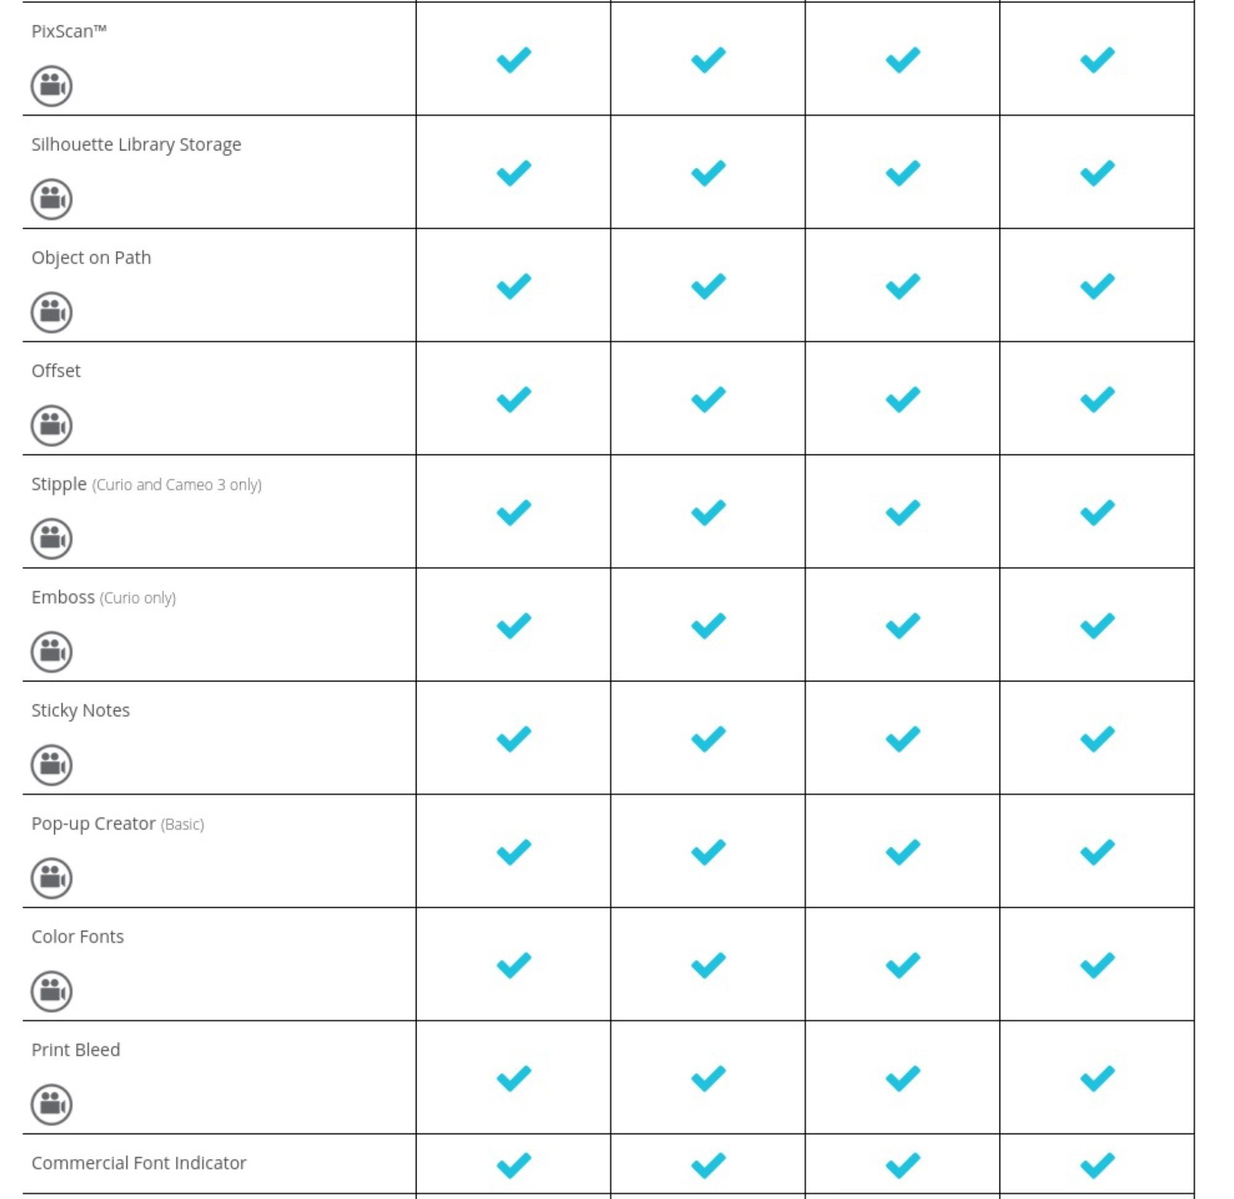Click the video icon under PixScan

pyautogui.click(x=52, y=86)
